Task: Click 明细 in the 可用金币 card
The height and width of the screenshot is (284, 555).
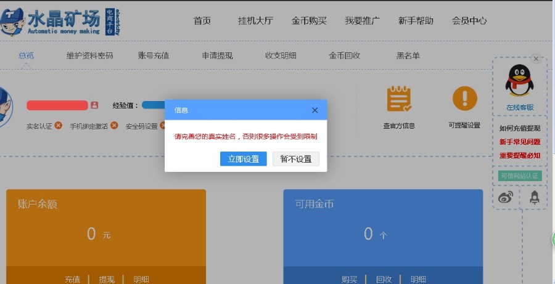Action: (418, 280)
